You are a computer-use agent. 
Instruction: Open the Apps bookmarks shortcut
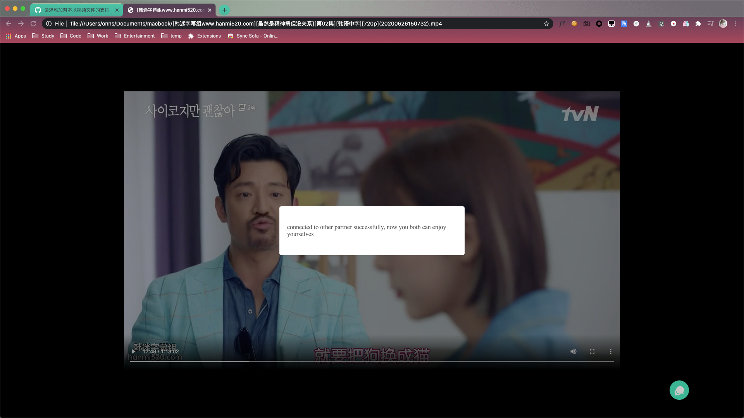(x=16, y=36)
